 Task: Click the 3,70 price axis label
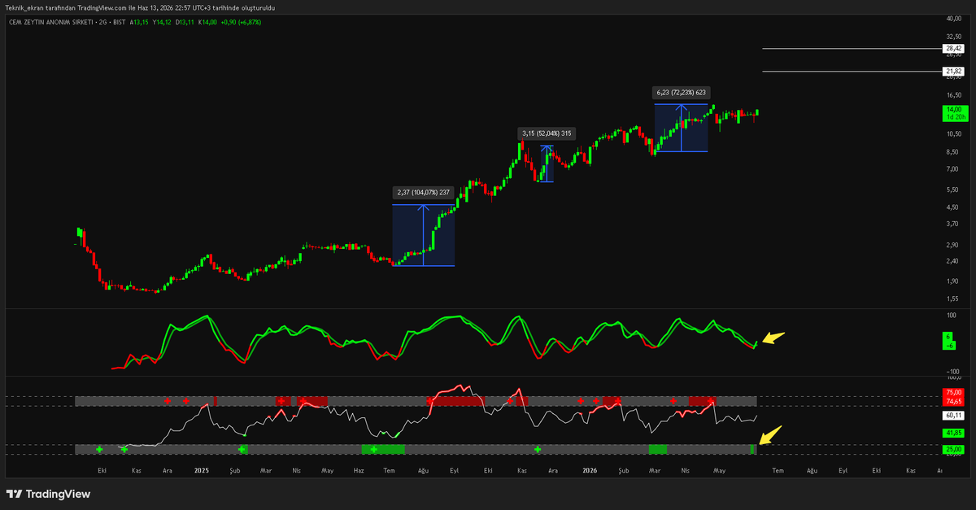(953, 224)
